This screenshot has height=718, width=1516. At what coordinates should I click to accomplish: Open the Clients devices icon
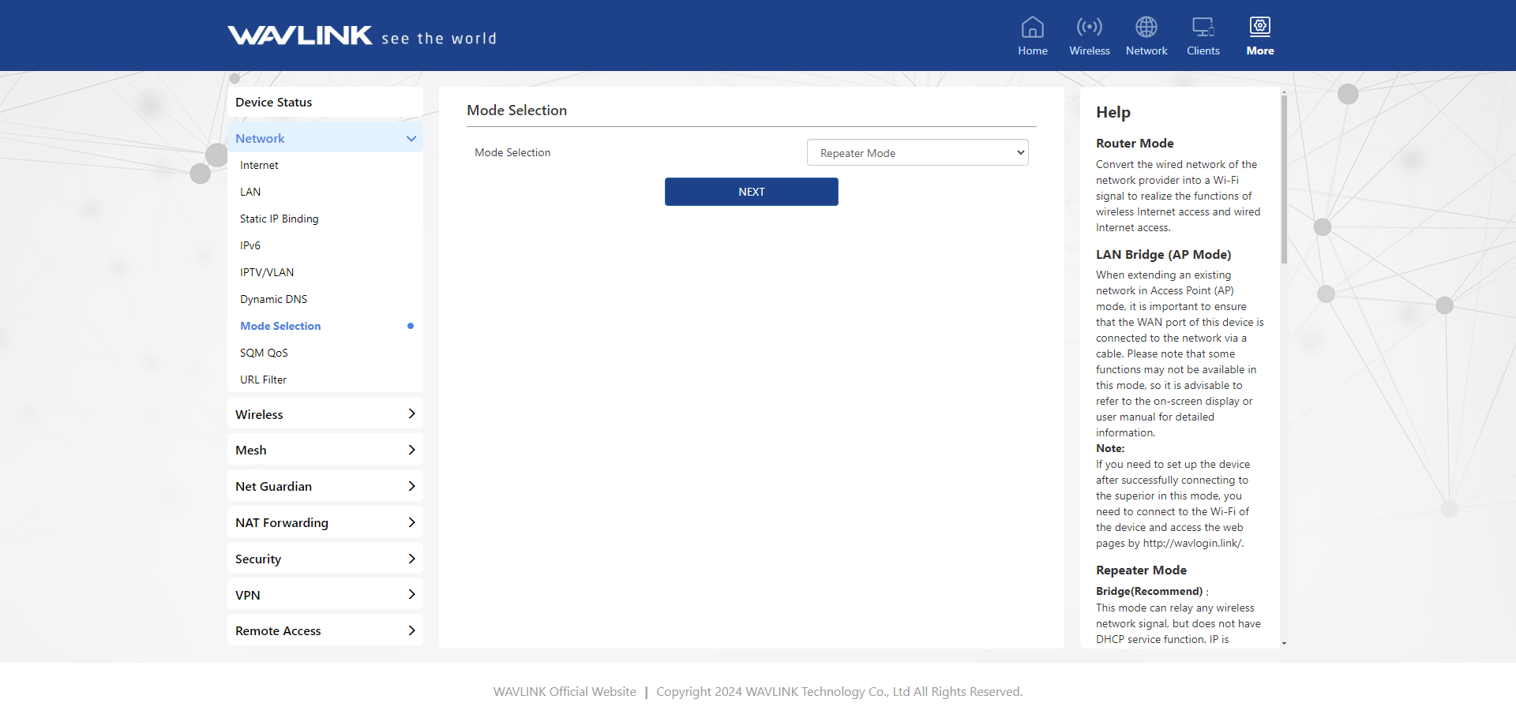pos(1203,28)
